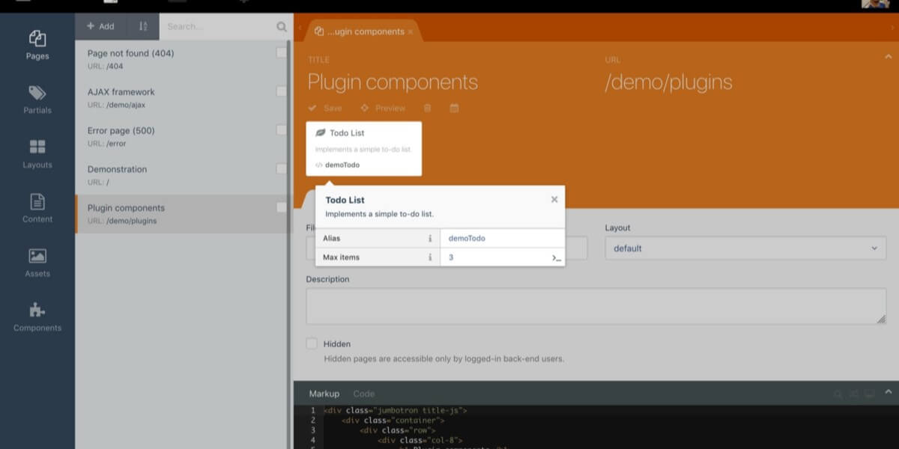This screenshot has height=449, width=899.
Task: Switch to the Code tab
Action: click(x=363, y=394)
